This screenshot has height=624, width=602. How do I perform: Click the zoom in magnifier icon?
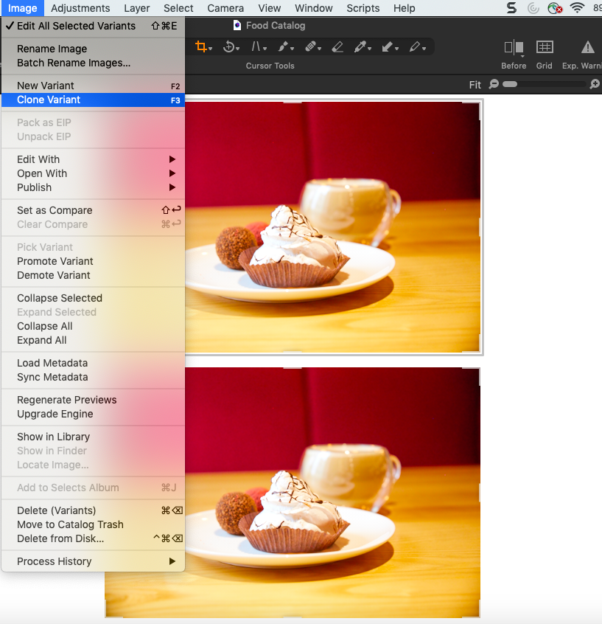pyautogui.click(x=595, y=84)
